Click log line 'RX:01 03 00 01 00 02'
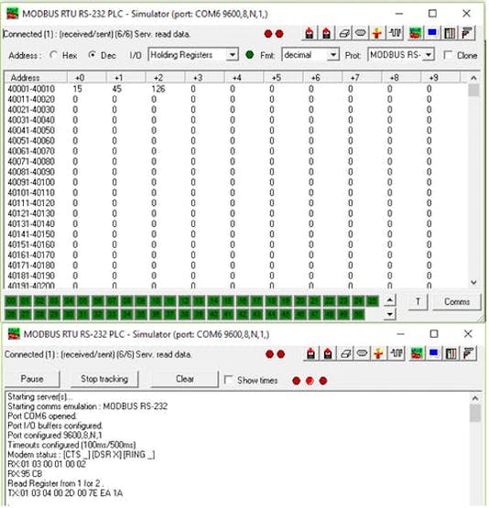489x508 pixels. 47,464
